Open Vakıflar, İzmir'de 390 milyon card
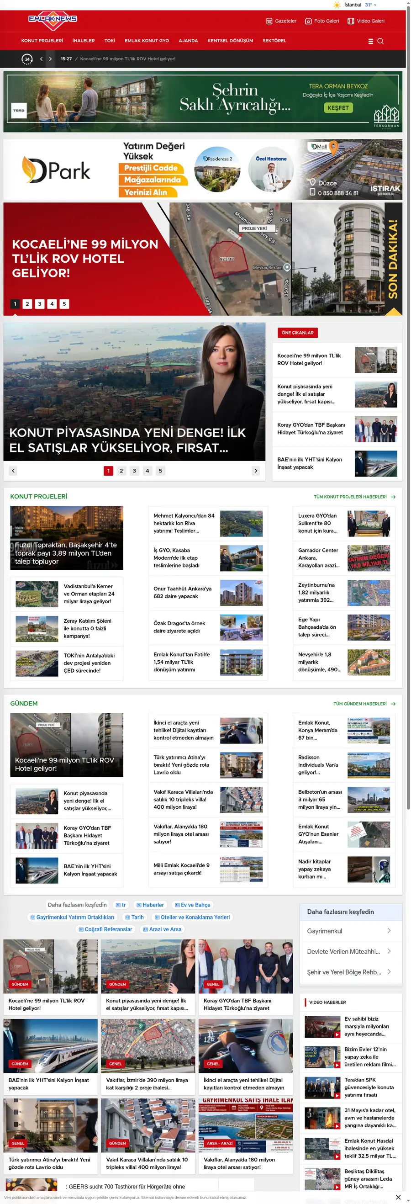411x1204 pixels. [x=148, y=1056]
